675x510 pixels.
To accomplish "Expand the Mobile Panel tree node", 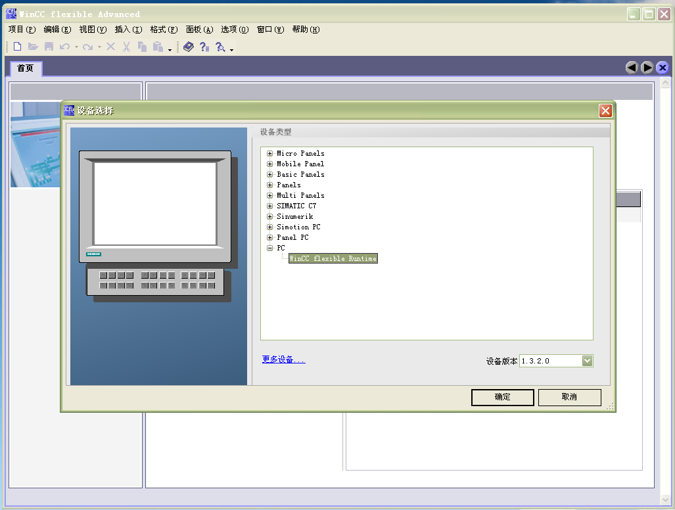I will click(270, 164).
